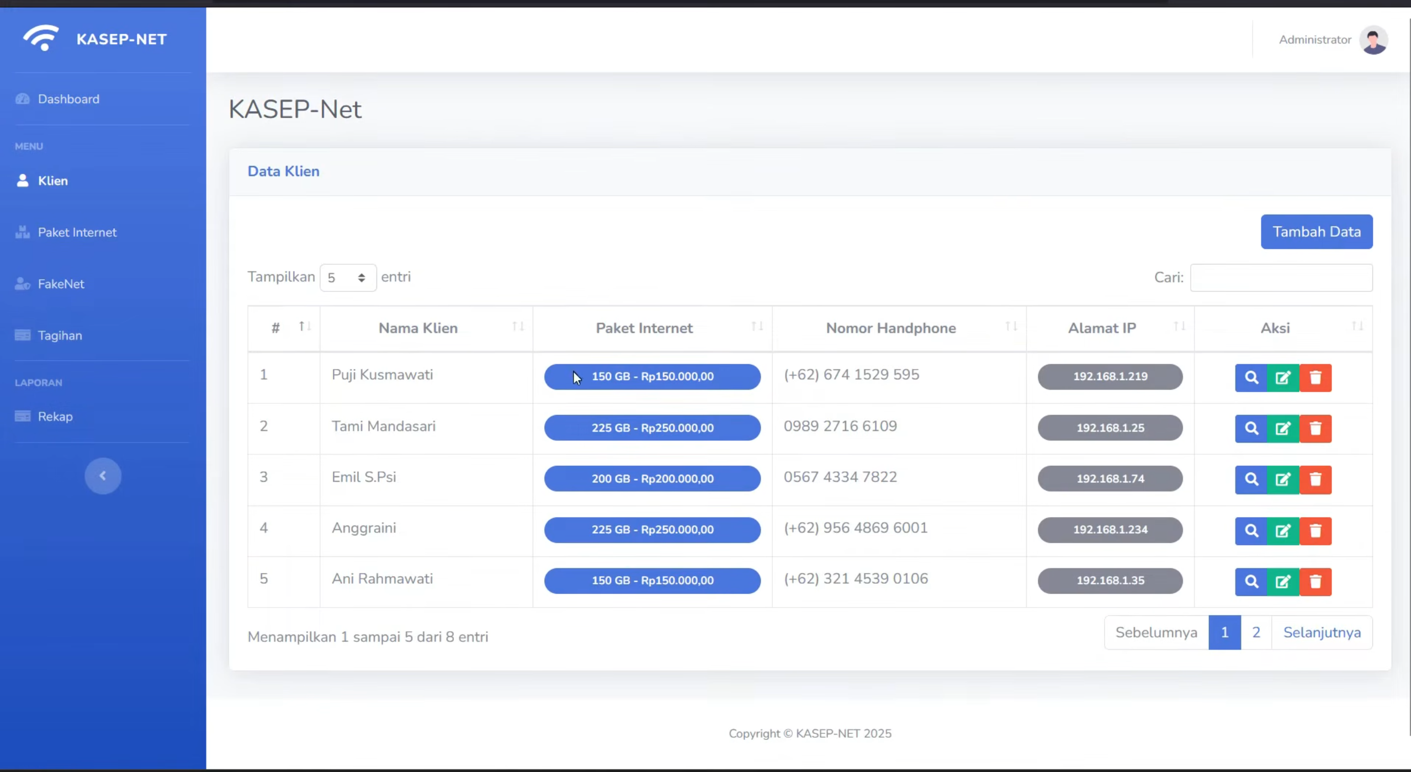Delete the Tami Mandasari record
This screenshot has width=1411, height=772.
(1315, 428)
